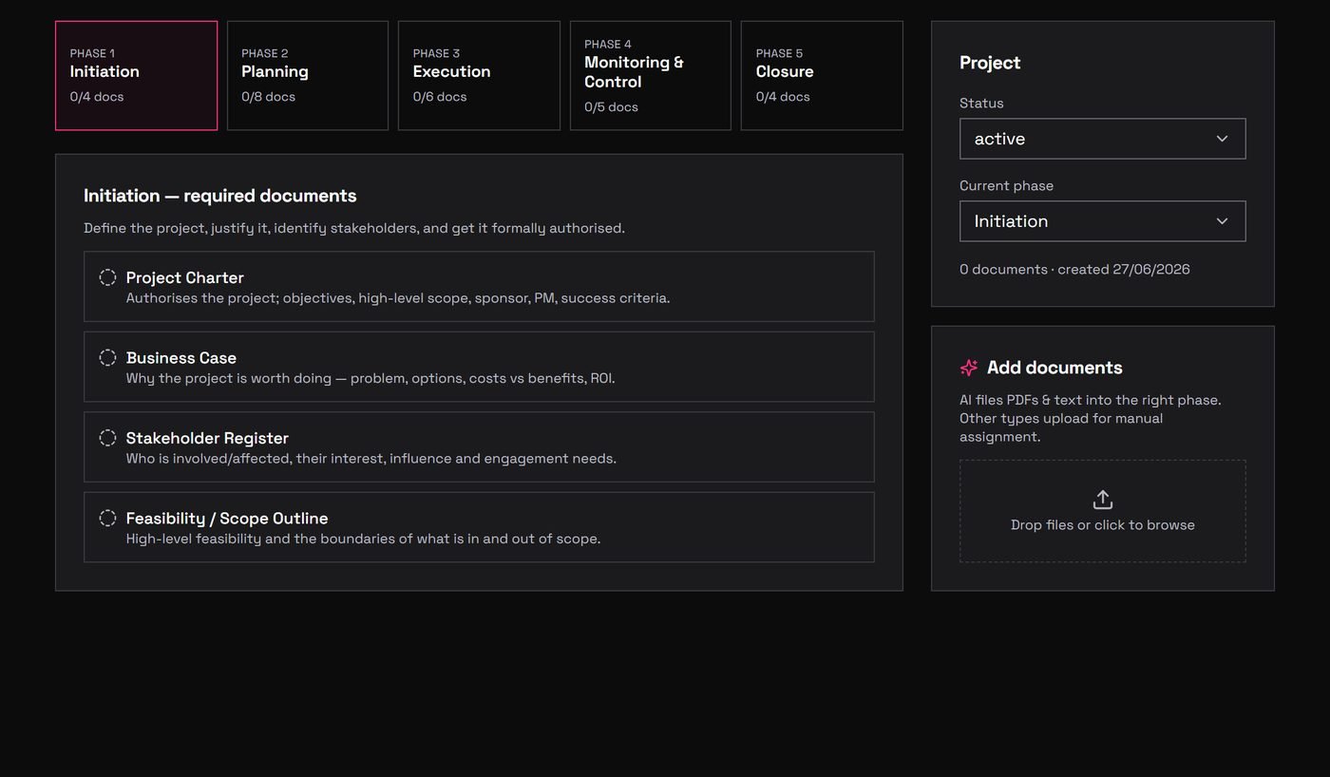Open the Project Charter document title
Image resolution: width=1330 pixels, height=777 pixels.
tap(184, 277)
